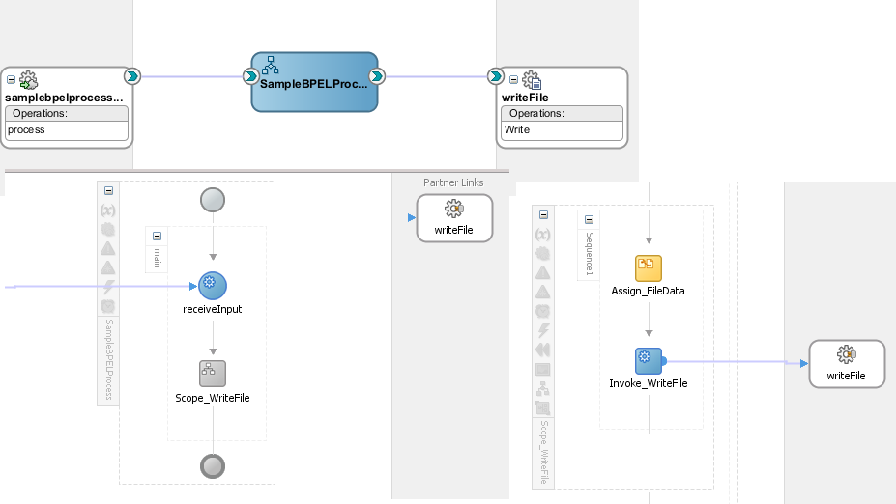Open partner links gear in SampleBPELProcess sidebar
Screen dimensions: 896x504
(x=108, y=230)
